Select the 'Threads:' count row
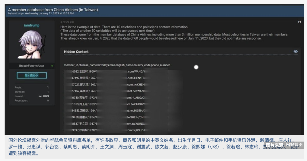 point(32,92)
